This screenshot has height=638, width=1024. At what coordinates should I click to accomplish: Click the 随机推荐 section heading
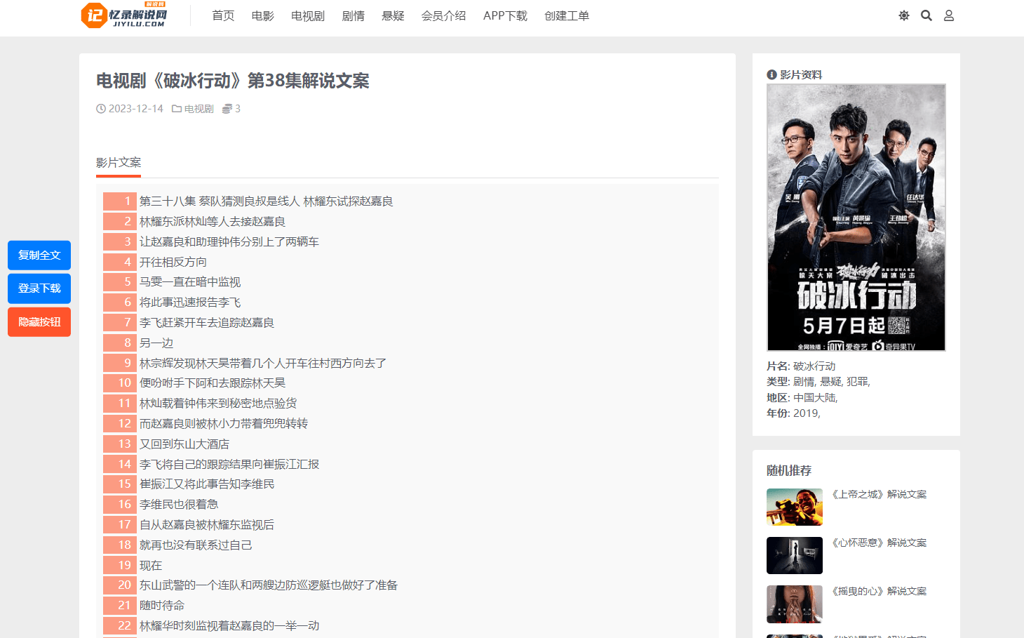[789, 471]
